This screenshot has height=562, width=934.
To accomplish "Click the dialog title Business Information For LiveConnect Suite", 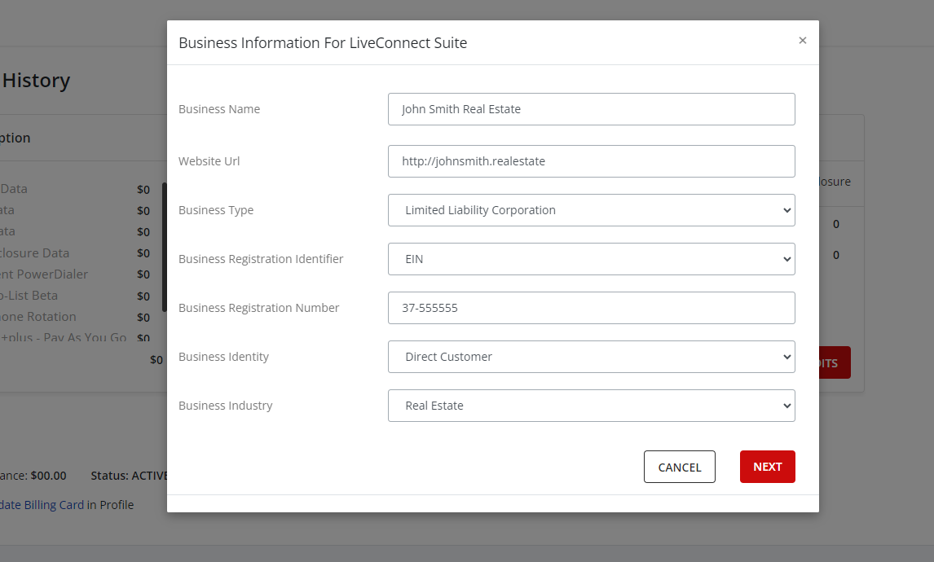I will [323, 43].
